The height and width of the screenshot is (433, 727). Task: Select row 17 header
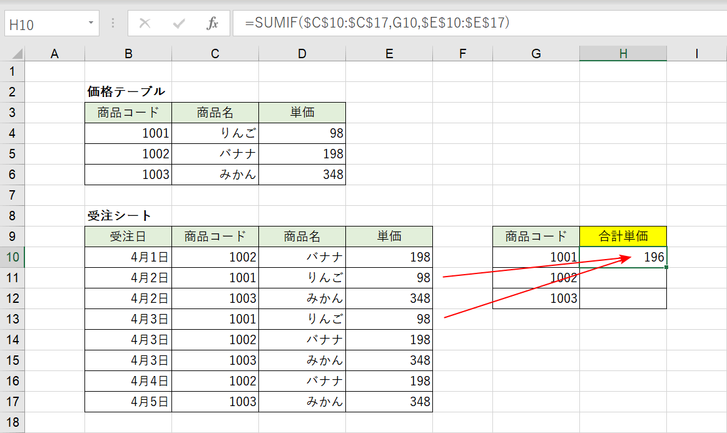tap(17, 401)
